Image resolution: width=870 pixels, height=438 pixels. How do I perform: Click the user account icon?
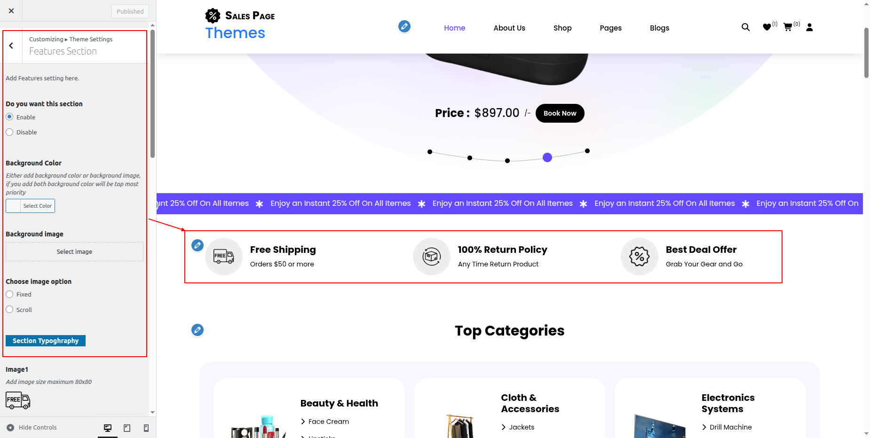coord(809,27)
